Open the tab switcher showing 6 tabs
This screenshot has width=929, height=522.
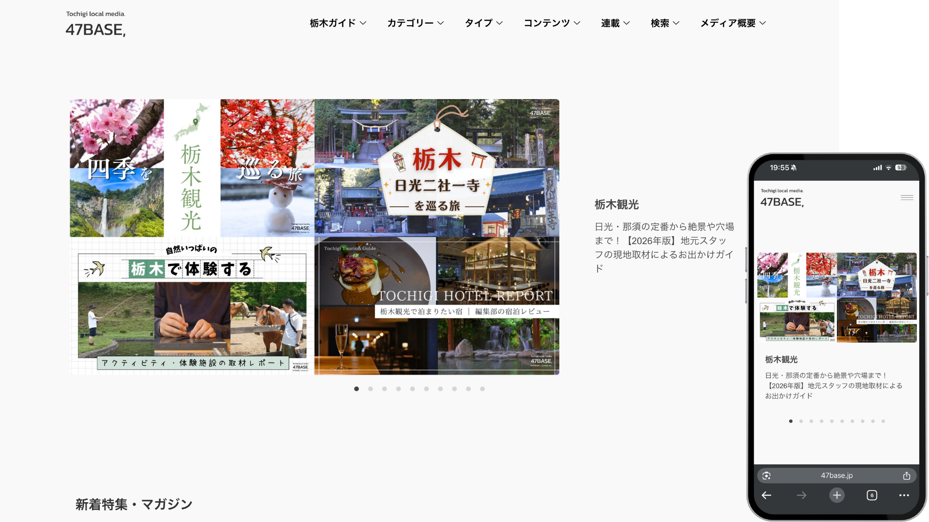point(872,495)
